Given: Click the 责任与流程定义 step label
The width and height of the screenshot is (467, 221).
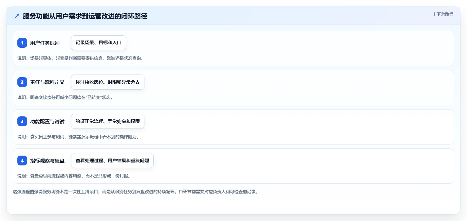Looking at the screenshot, I should pyautogui.click(x=47, y=82).
